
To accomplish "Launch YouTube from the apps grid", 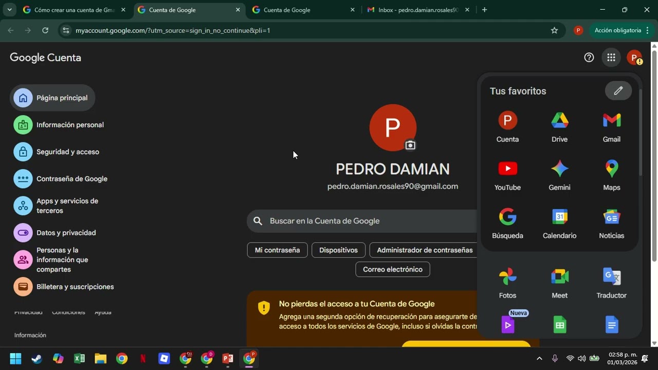I will (x=507, y=176).
